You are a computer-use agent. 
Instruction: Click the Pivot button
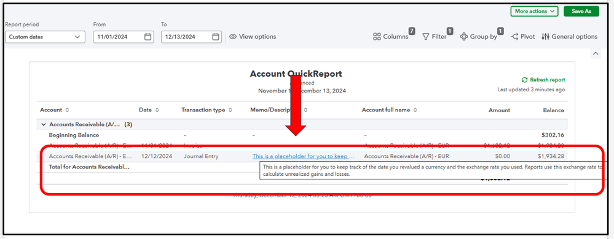coord(523,37)
